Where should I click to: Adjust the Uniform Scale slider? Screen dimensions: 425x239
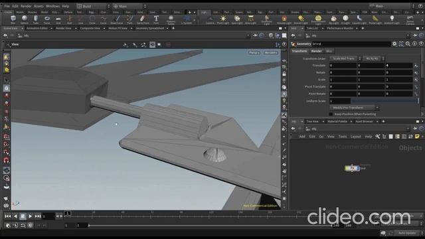click(384, 101)
